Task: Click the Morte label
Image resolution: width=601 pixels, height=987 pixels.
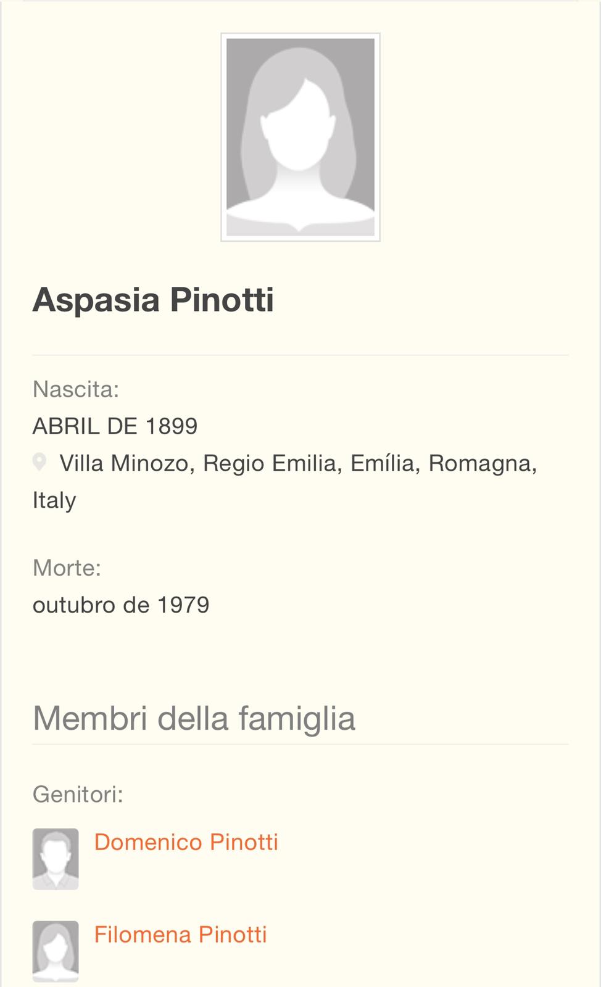Action: (x=67, y=568)
